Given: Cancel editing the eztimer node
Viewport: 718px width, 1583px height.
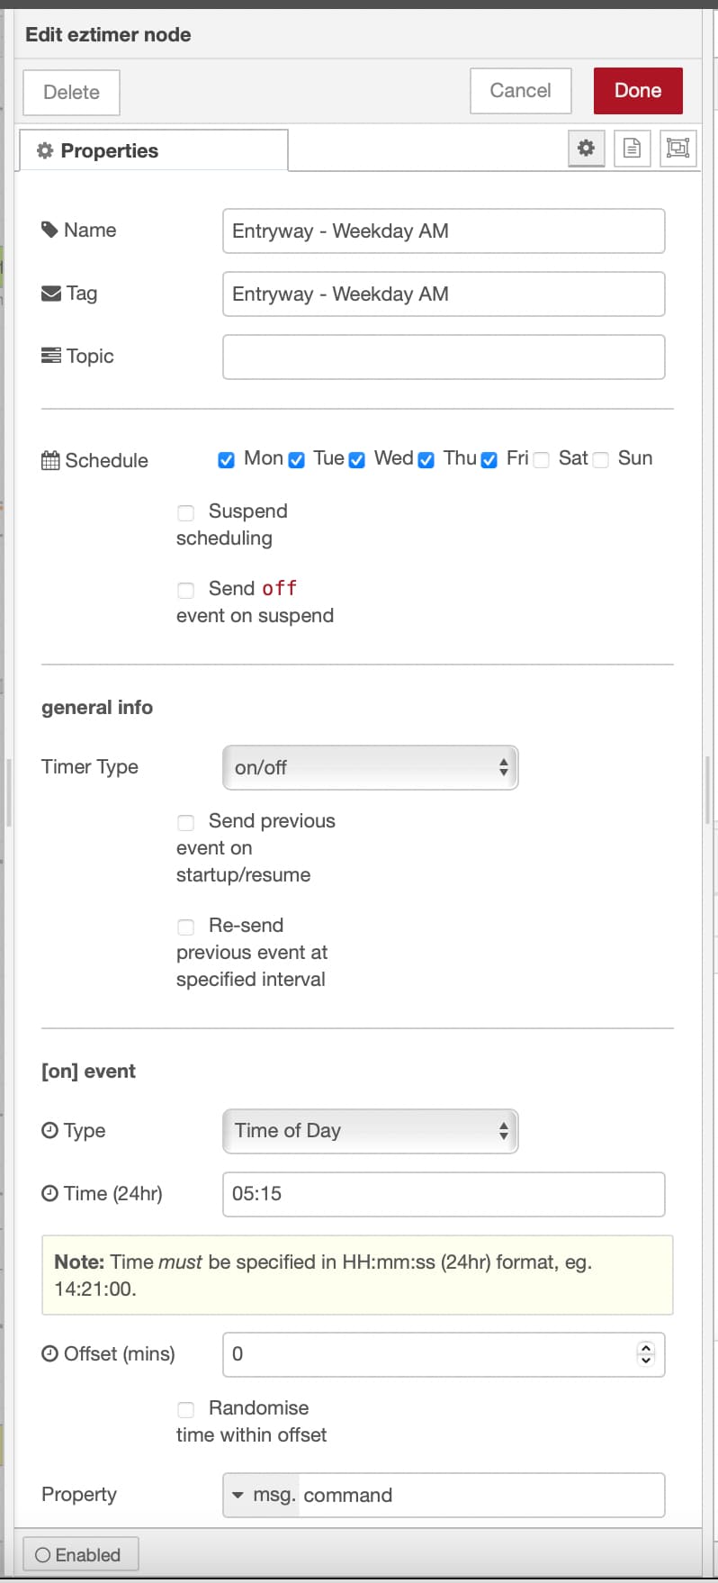Looking at the screenshot, I should click(x=520, y=90).
